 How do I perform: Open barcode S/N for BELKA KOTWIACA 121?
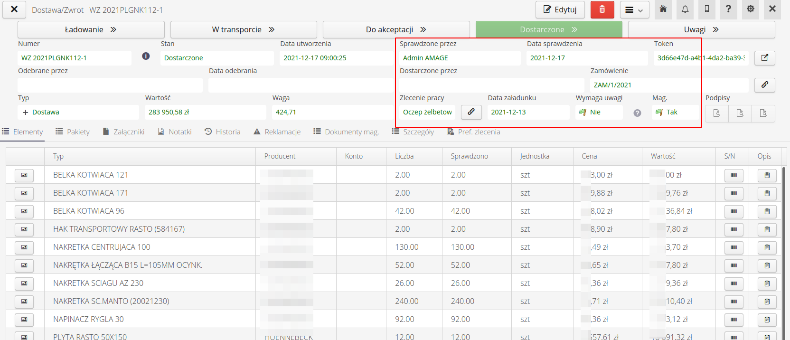point(734,175)
